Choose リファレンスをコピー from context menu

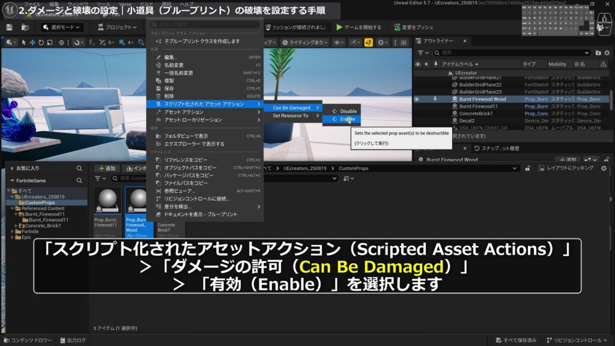[x=205, y=160]
